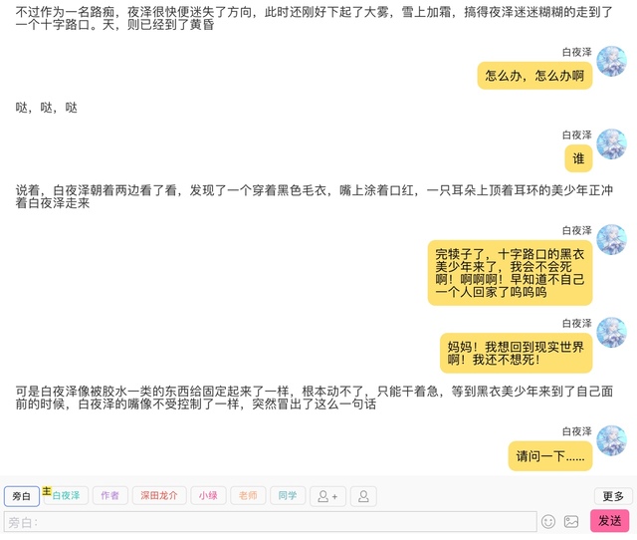The image size is (637, 540).
Task: Select the 老师 character role
Action: pos(248,496)
